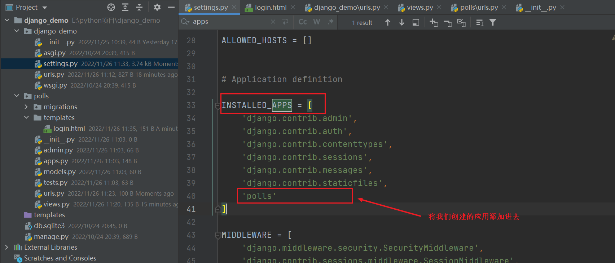
Task: Click 'django.contrib.staticfiles' on line 39
Action: (312, 183)
